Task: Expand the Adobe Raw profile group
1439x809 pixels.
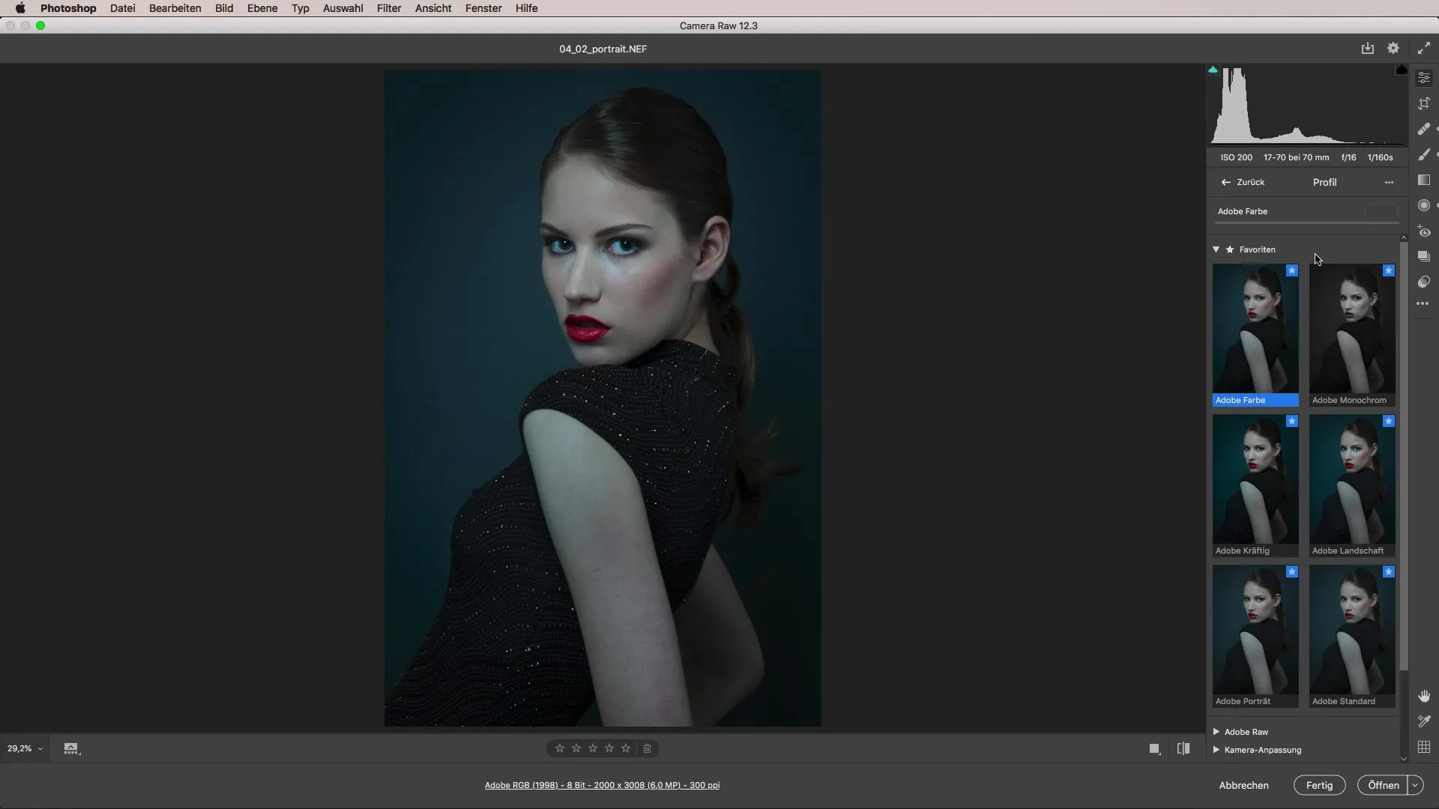Action: tap(1216, 732)
